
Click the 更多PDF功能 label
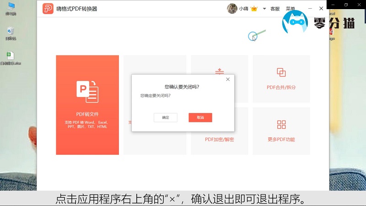click(x=281, y=140)
